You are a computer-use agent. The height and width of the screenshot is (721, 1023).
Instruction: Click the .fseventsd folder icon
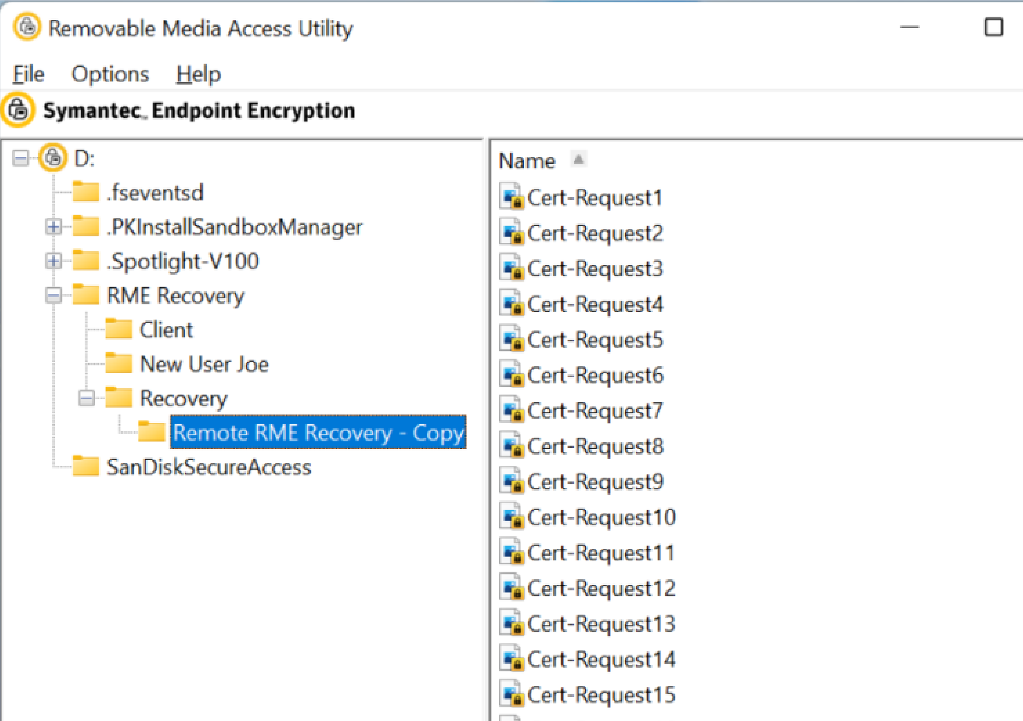[86, 191]
